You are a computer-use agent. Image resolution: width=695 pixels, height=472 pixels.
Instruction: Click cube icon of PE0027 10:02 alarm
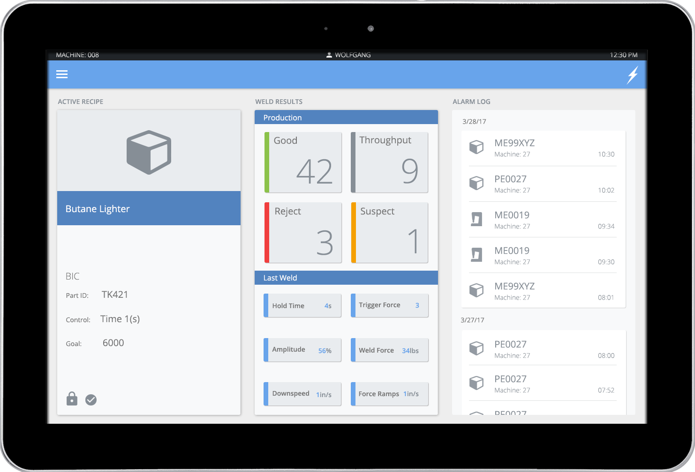click(x=476, y=183)
